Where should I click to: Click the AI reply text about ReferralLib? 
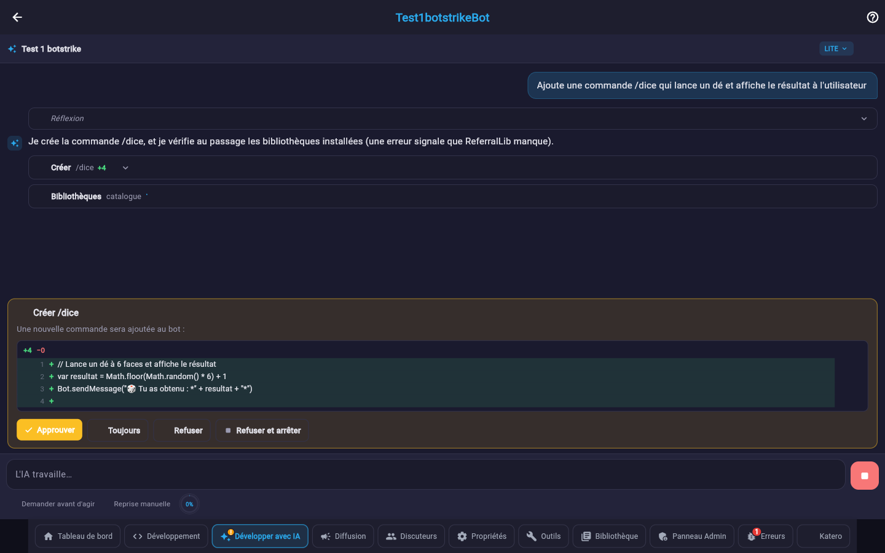tap(291, 141)
